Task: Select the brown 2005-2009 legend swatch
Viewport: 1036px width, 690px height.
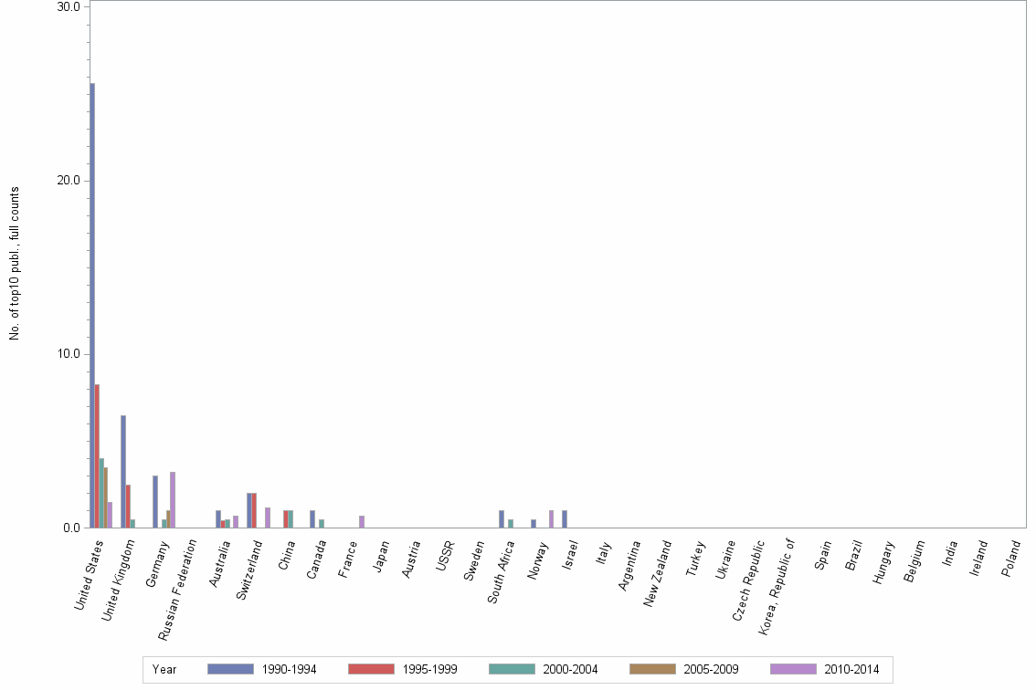Action: coord(651,669)
